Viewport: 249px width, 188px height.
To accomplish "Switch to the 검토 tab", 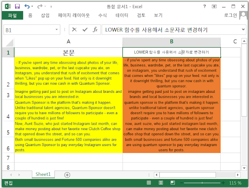I will tap(141, 16).
